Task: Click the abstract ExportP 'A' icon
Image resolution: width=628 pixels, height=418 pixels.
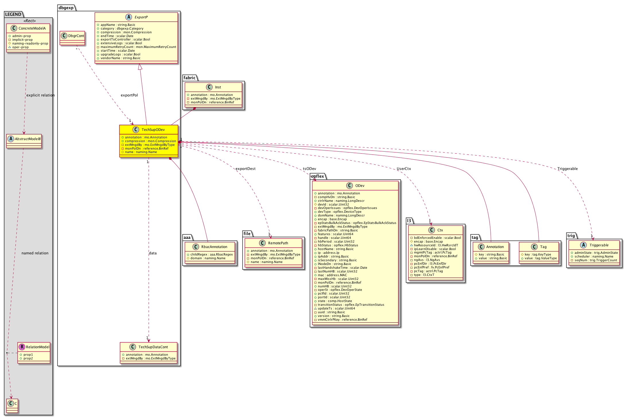Action: tap(129, 17)
